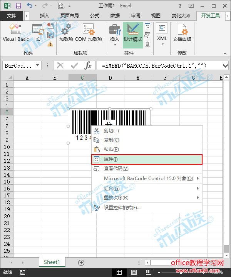Select the 开发工具 tab
This screenshot has height=277, width=231.
211,16
